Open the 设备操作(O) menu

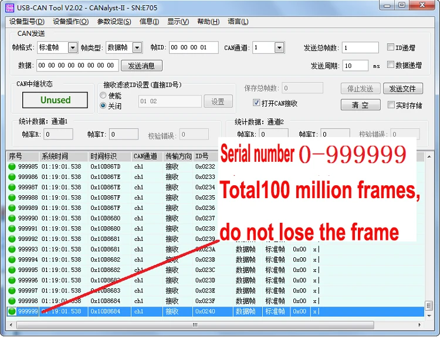click(71, 22)
